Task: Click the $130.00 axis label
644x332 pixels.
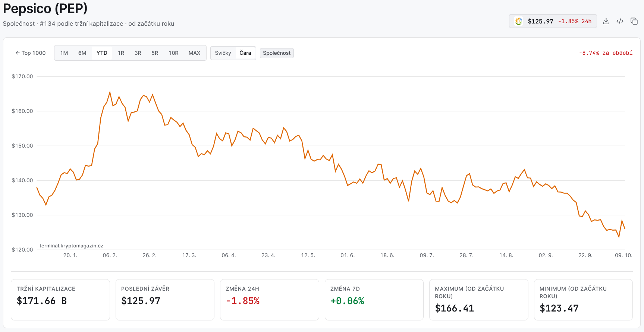Action: (x=22, y=215)
